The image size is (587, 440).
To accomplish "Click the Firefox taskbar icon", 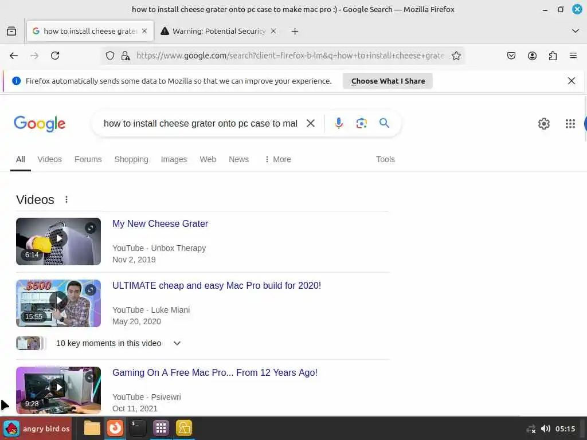I will 115,428.
